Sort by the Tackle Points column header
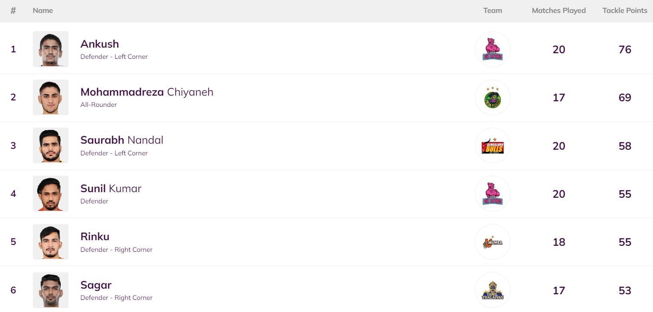 624,10
